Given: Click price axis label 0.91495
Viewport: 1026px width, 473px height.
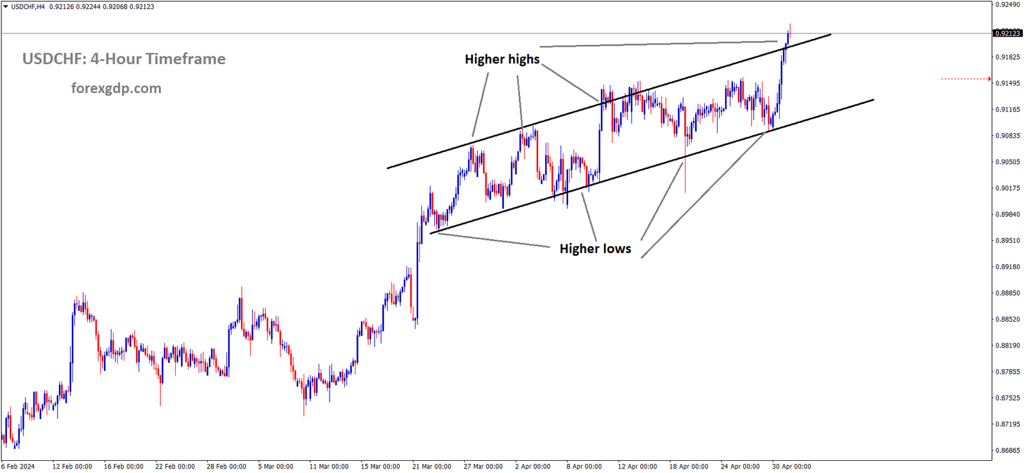Looking at the screenshot, I should (1007, 83).
